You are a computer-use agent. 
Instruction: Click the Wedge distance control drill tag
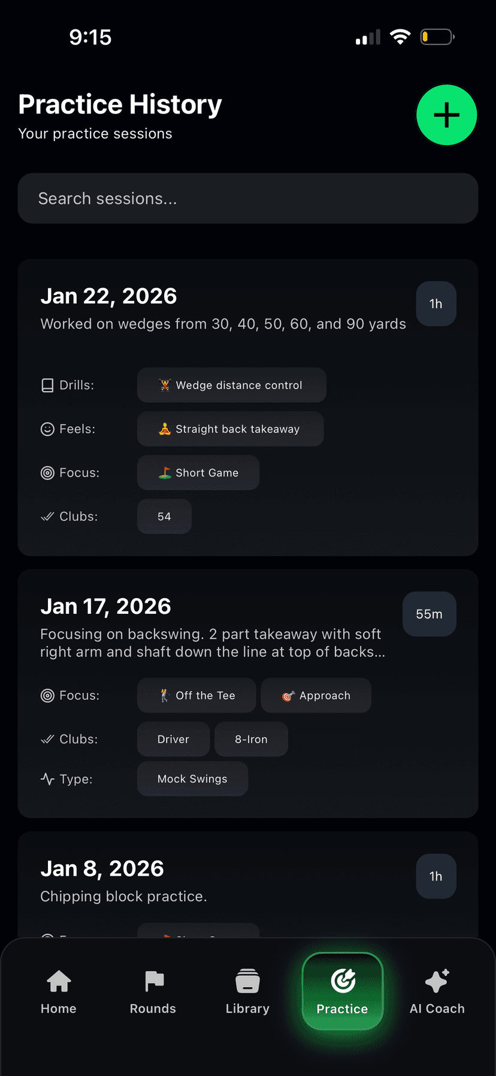231,385
